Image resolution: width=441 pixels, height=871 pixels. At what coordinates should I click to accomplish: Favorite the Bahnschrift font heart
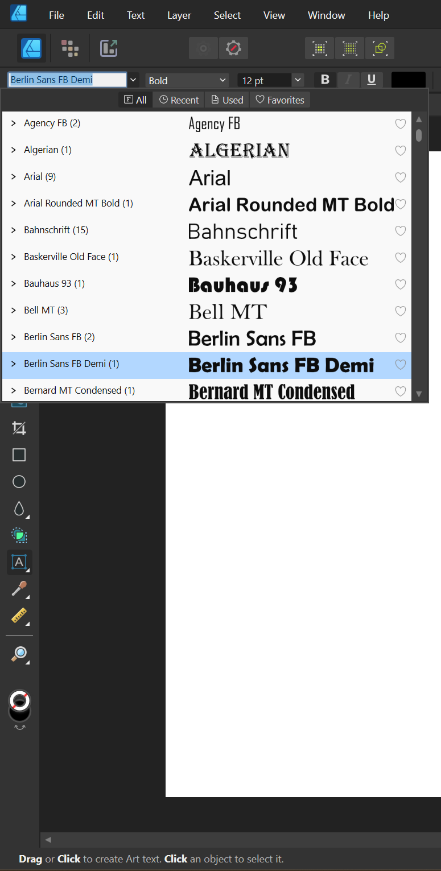[x=401, y=231]
